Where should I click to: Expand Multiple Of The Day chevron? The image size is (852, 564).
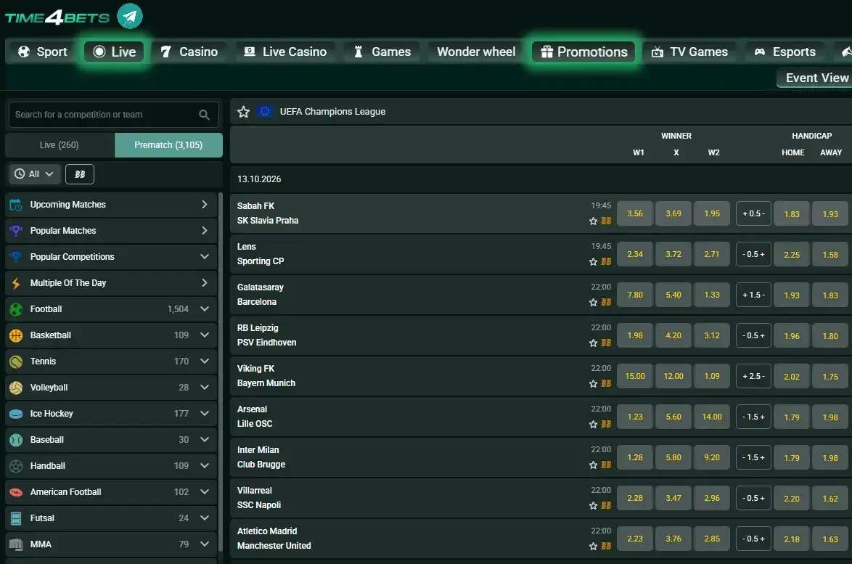coord(205,282)
